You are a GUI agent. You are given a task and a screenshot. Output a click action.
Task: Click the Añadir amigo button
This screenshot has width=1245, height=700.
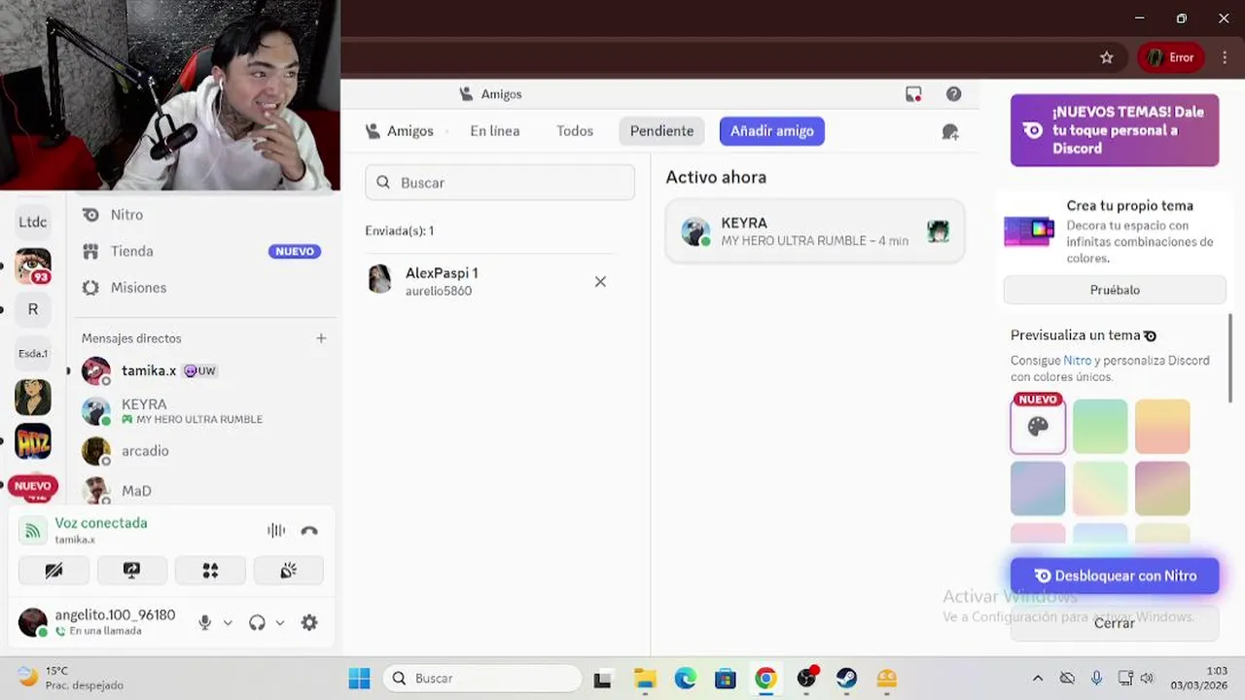coord(772,131)
